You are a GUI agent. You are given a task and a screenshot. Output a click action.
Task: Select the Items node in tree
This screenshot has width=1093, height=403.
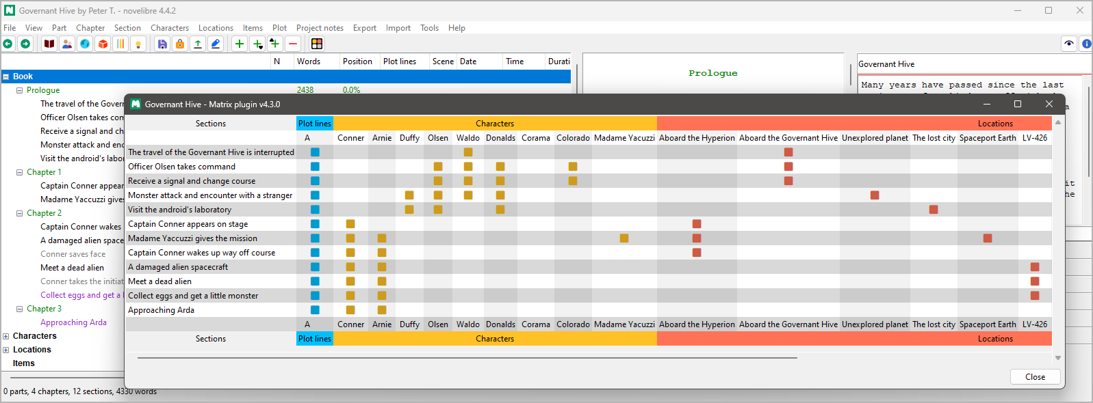point(23,363)
